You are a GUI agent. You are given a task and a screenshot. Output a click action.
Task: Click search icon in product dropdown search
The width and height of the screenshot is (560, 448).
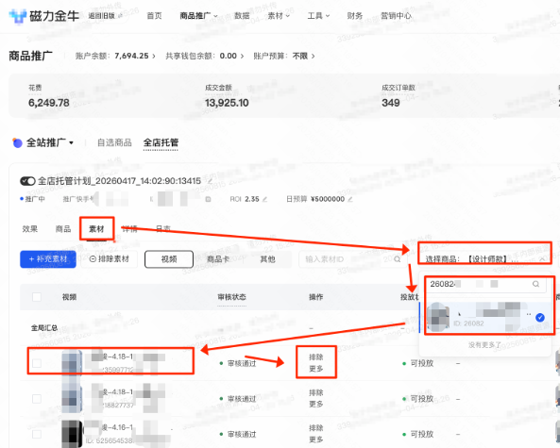pyautogui.click(x=535, y=284)
